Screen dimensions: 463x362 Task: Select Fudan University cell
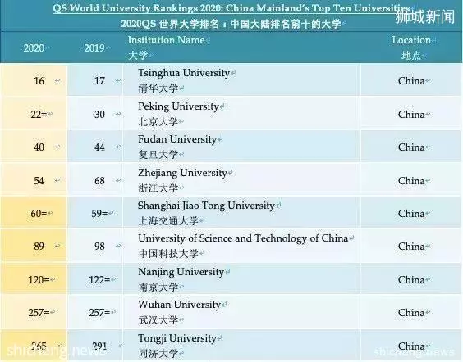(177, 139)
